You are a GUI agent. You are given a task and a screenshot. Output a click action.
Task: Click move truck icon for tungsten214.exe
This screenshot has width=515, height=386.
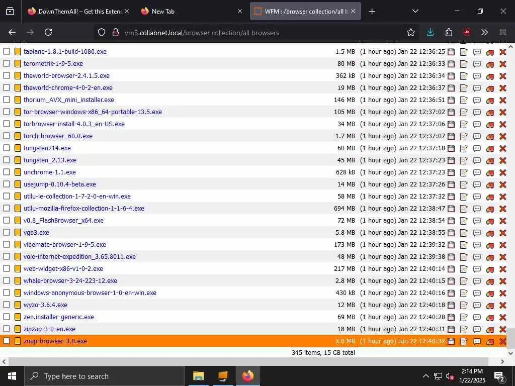(490, 149)
